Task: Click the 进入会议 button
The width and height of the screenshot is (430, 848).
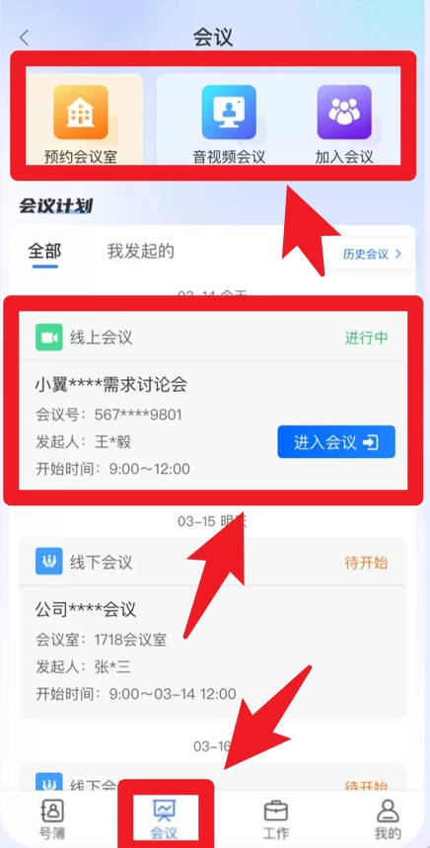Action: 336,442
